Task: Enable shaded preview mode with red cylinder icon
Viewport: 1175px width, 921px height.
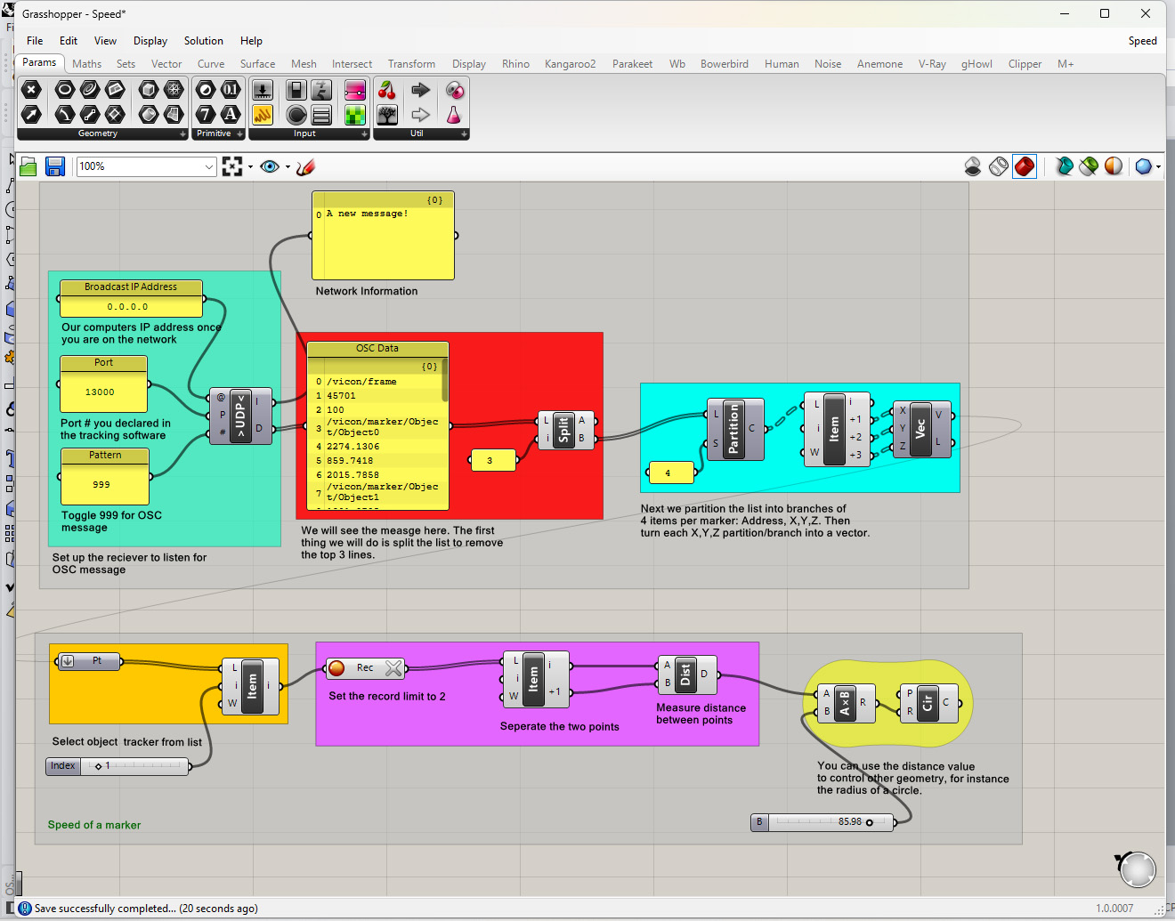Action: [x=1025, y=166]
